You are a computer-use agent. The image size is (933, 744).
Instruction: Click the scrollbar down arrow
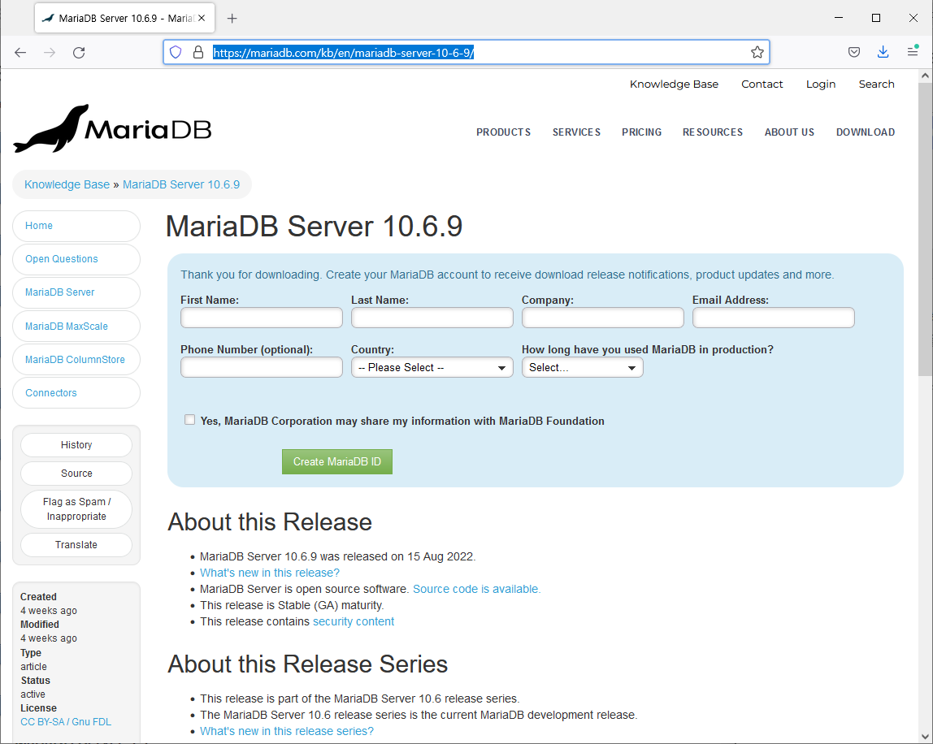point(925,738)
